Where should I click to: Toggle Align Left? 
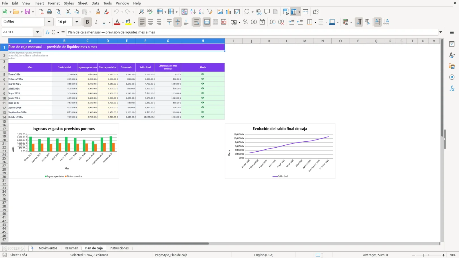tap(142, 22)
